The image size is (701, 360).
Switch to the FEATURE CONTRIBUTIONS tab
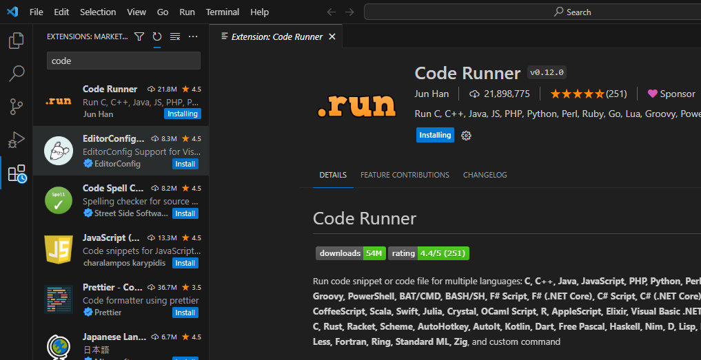tap(405, 175)
